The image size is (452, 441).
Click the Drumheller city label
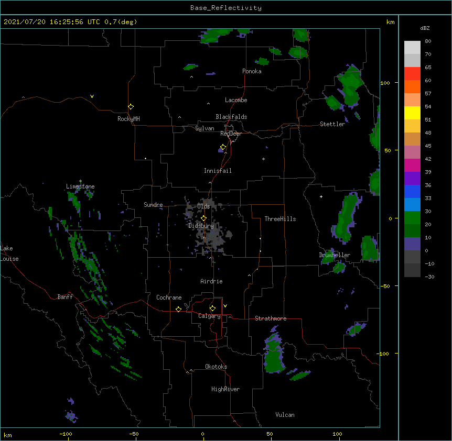pos(335,255)
